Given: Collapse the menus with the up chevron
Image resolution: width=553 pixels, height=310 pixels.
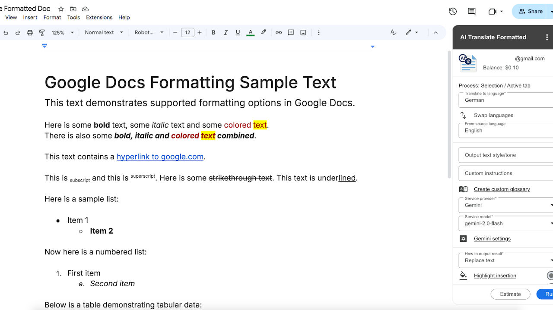Looking at the screenshot, I should pyautogui.click(x=435, y=33).
